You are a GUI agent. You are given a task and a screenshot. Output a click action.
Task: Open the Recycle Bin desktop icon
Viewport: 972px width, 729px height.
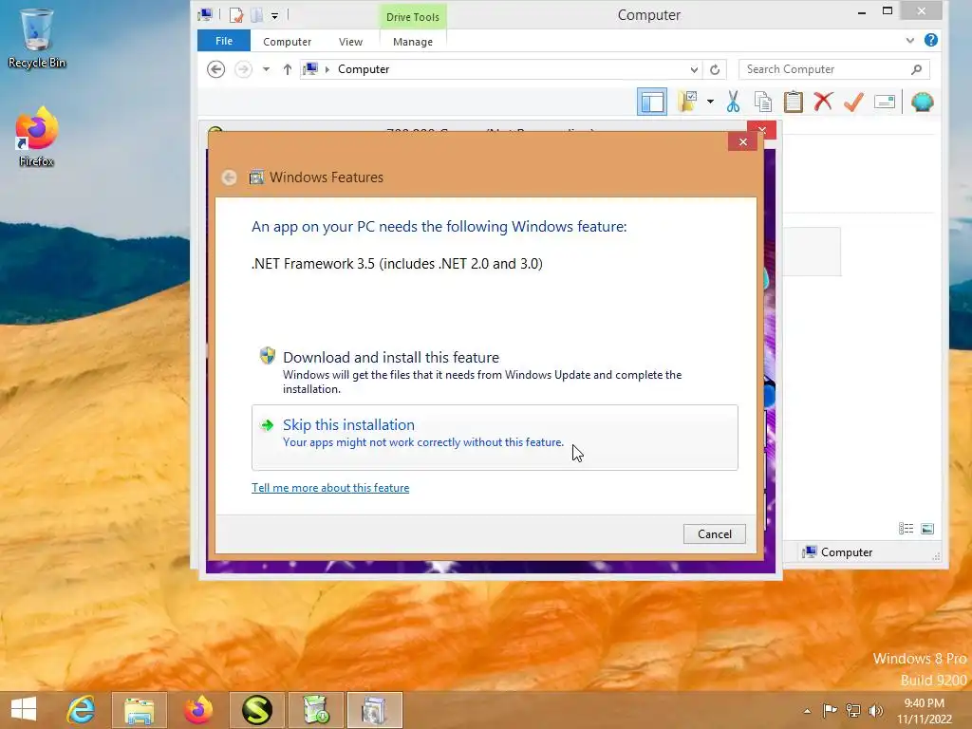(37, 38)
